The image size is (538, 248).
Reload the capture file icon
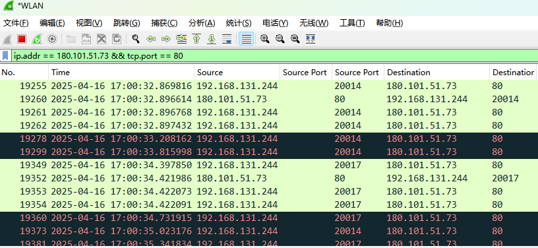pos(117,39)
